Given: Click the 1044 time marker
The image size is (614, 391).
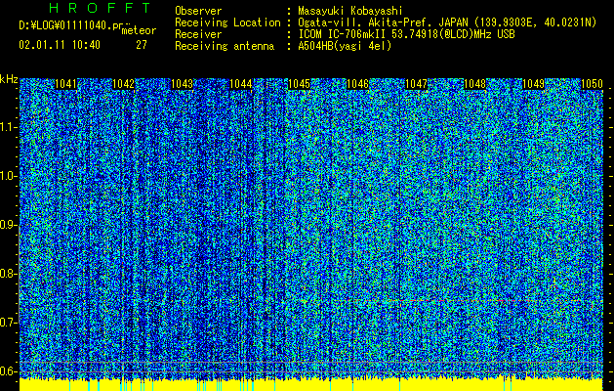Looking at the screenshot, I should [241, 84].
